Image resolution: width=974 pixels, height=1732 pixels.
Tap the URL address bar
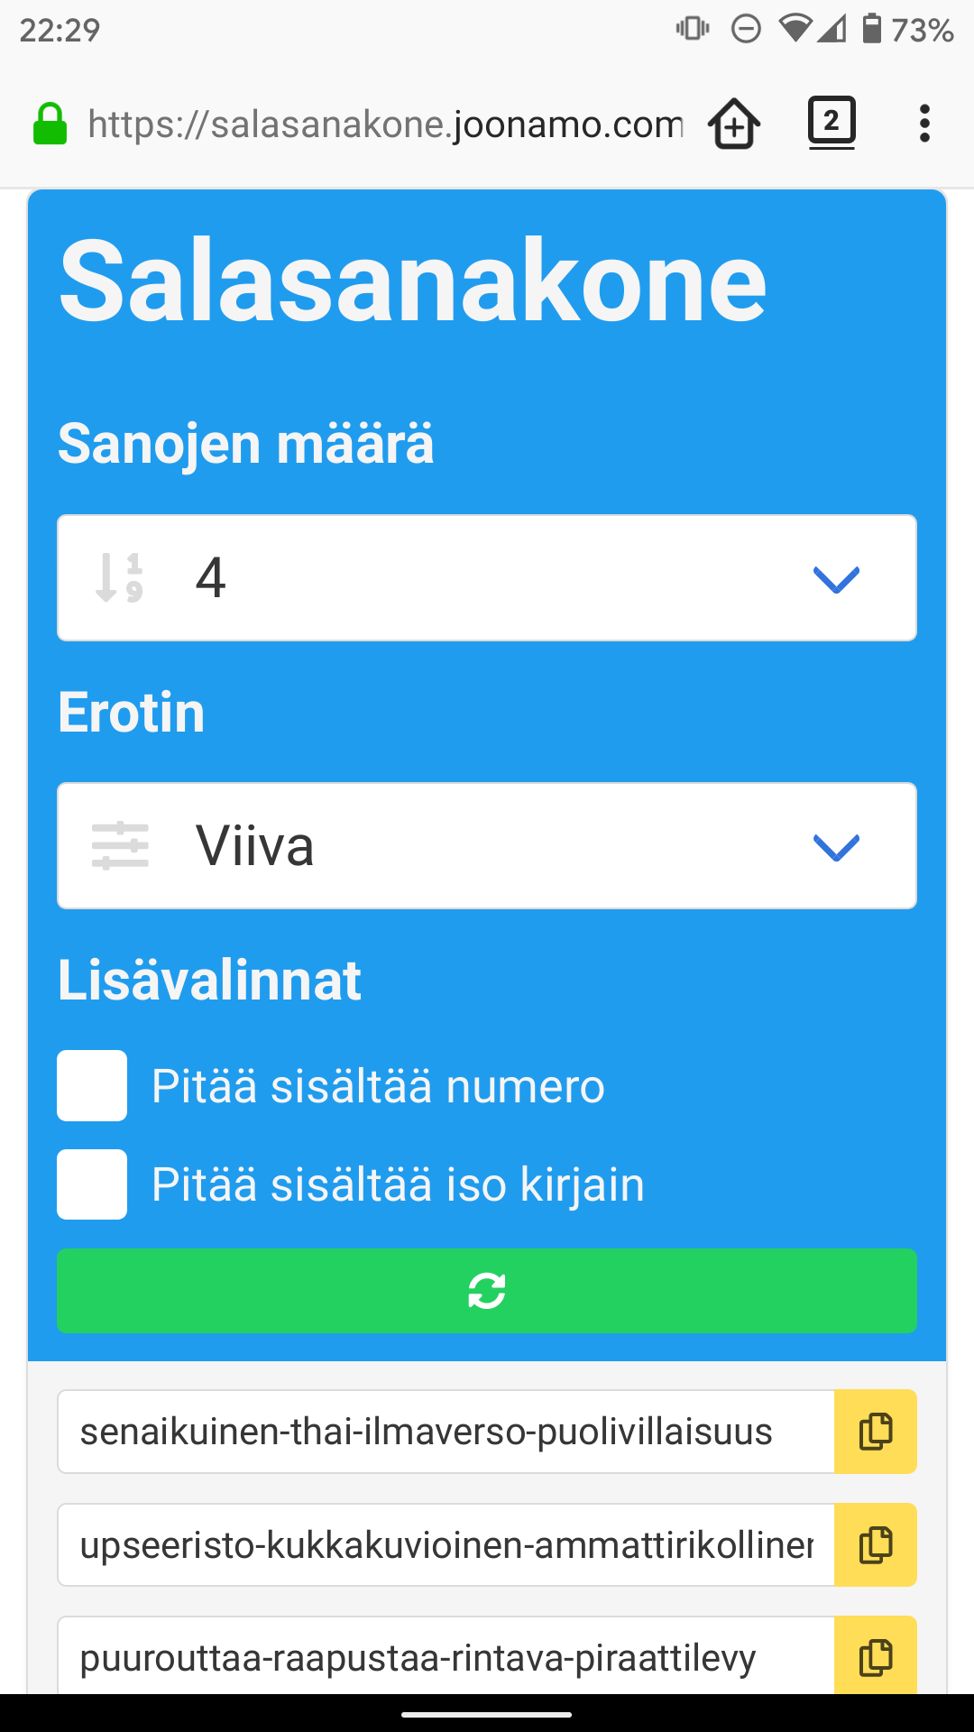pyautogui.click(x=385, y=124)
